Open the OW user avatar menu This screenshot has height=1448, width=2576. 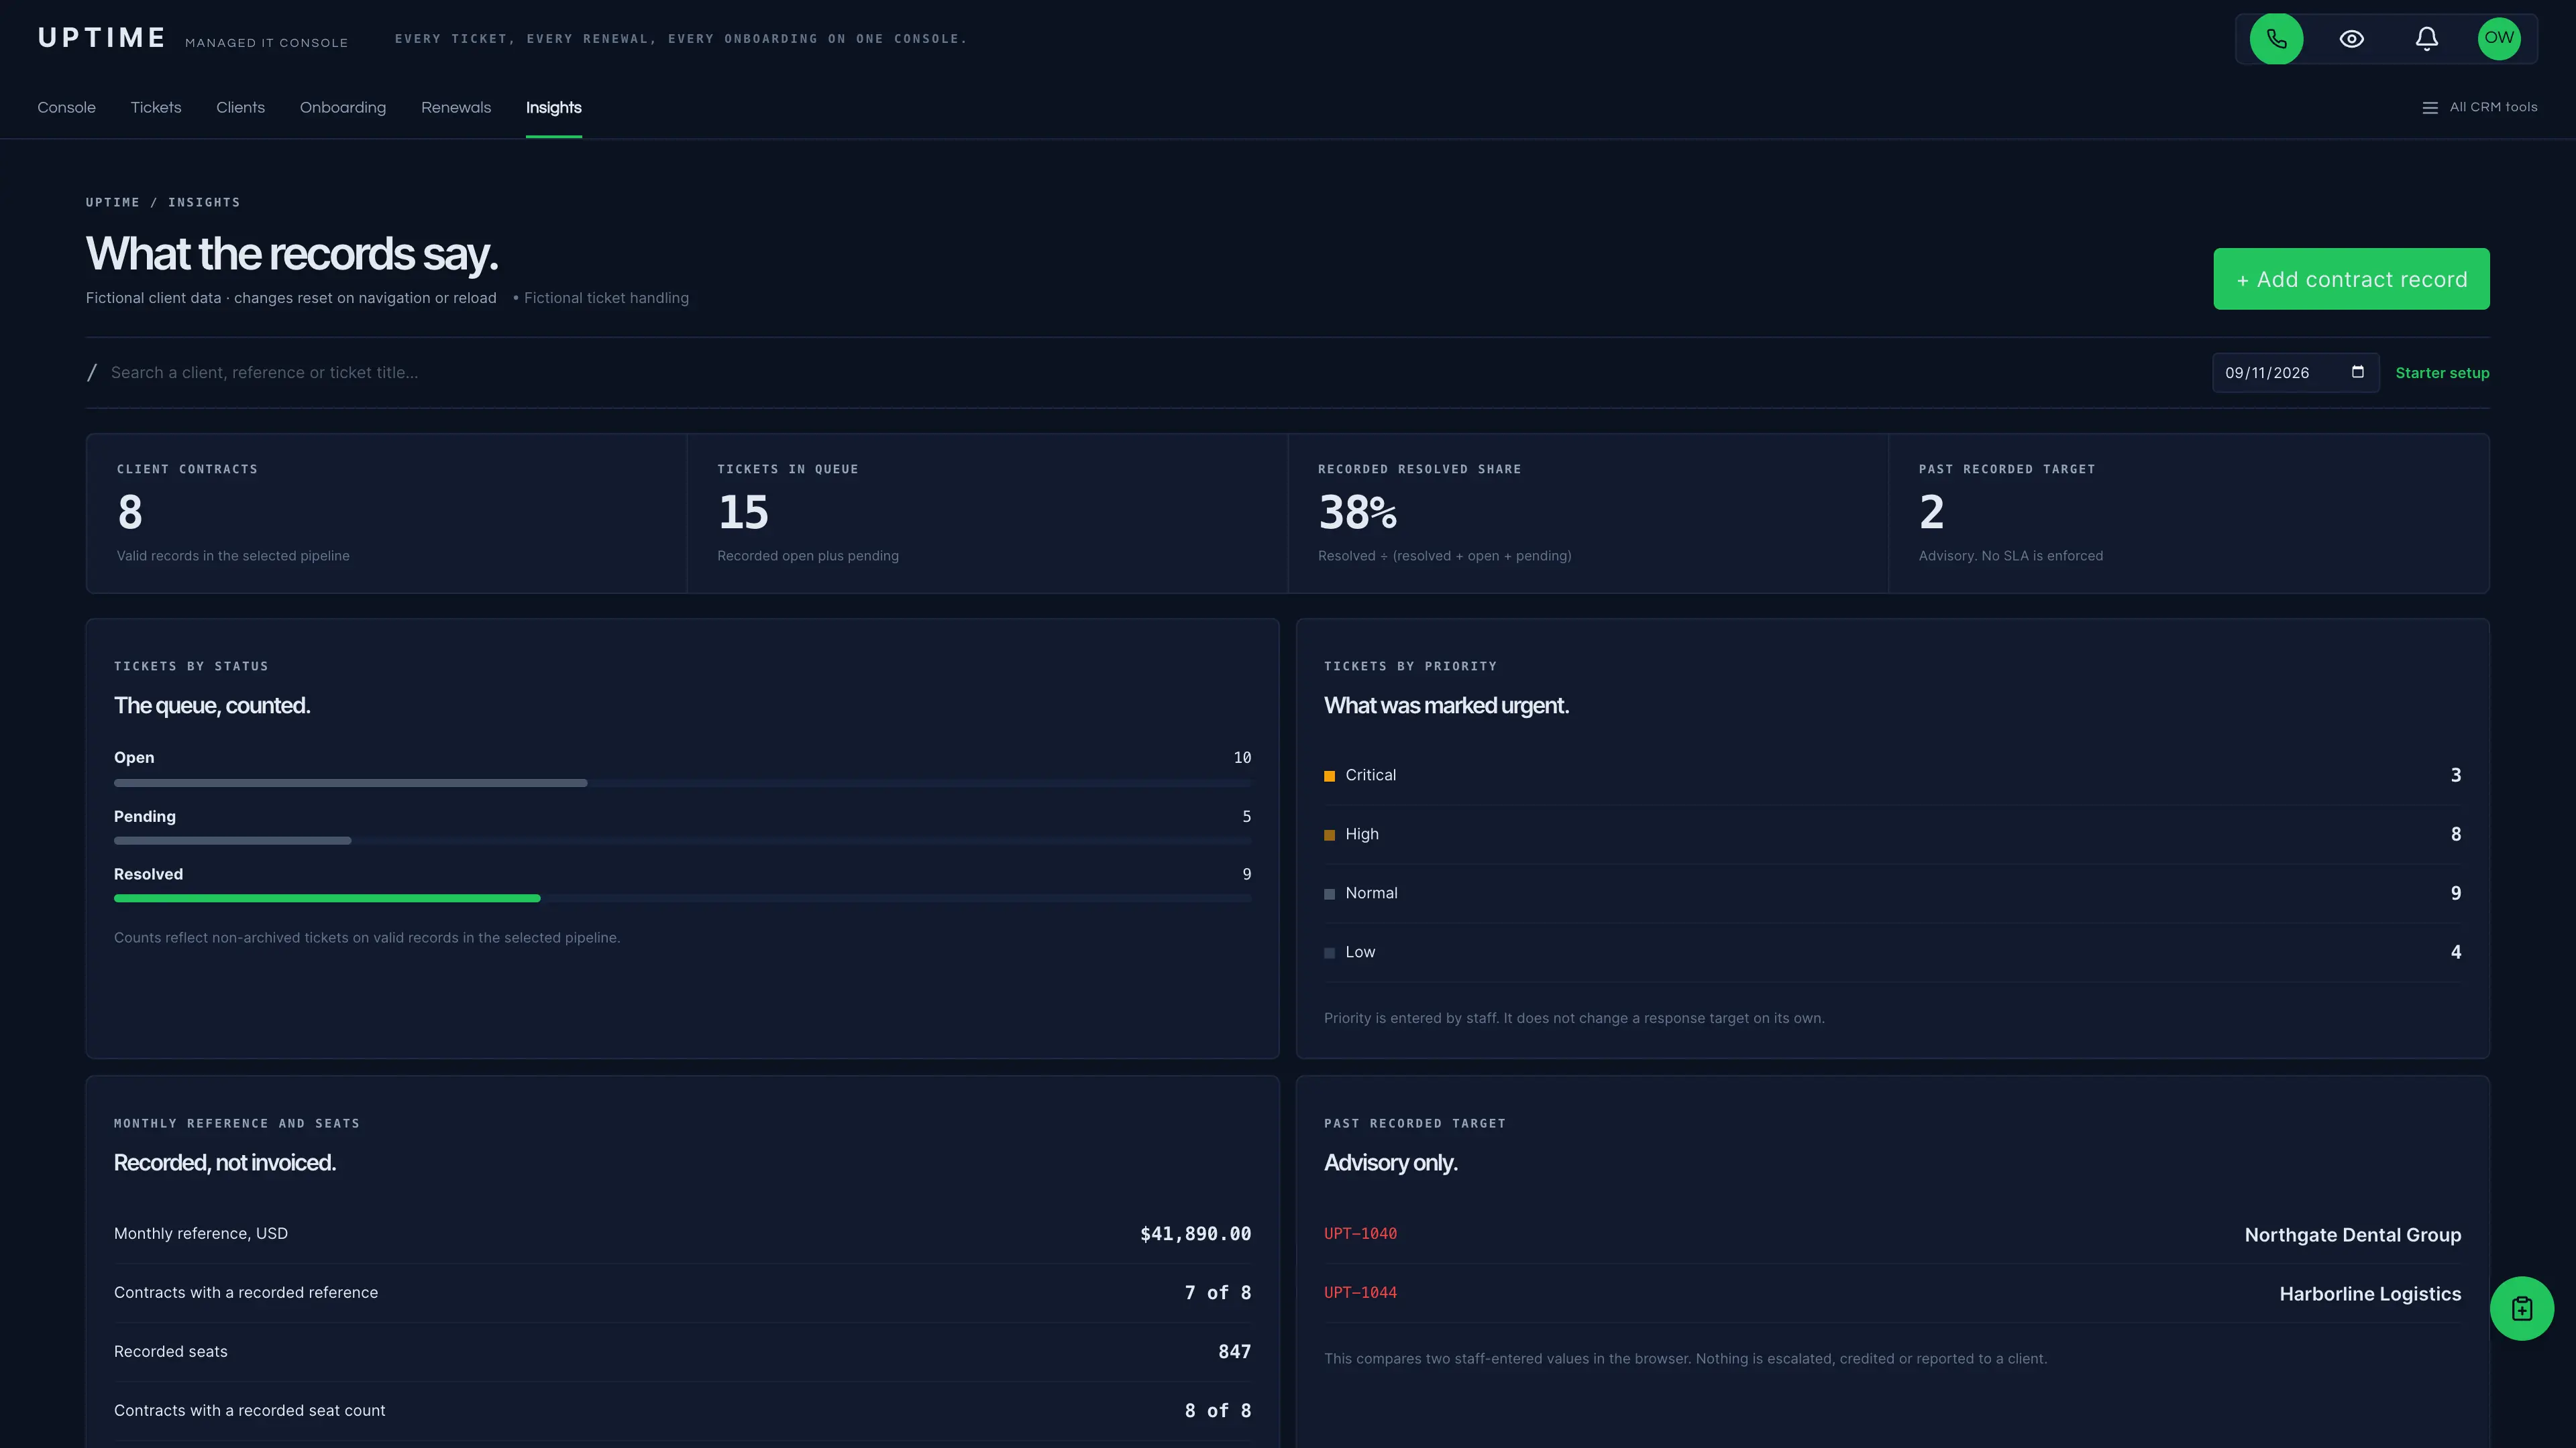tap(2499, 39)
